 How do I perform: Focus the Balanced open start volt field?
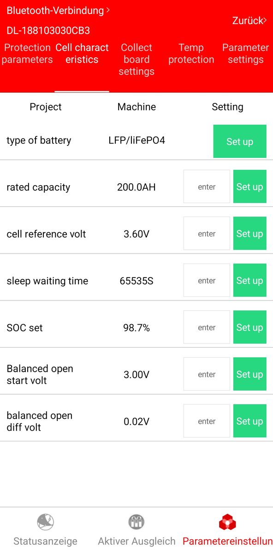(207, 374)
